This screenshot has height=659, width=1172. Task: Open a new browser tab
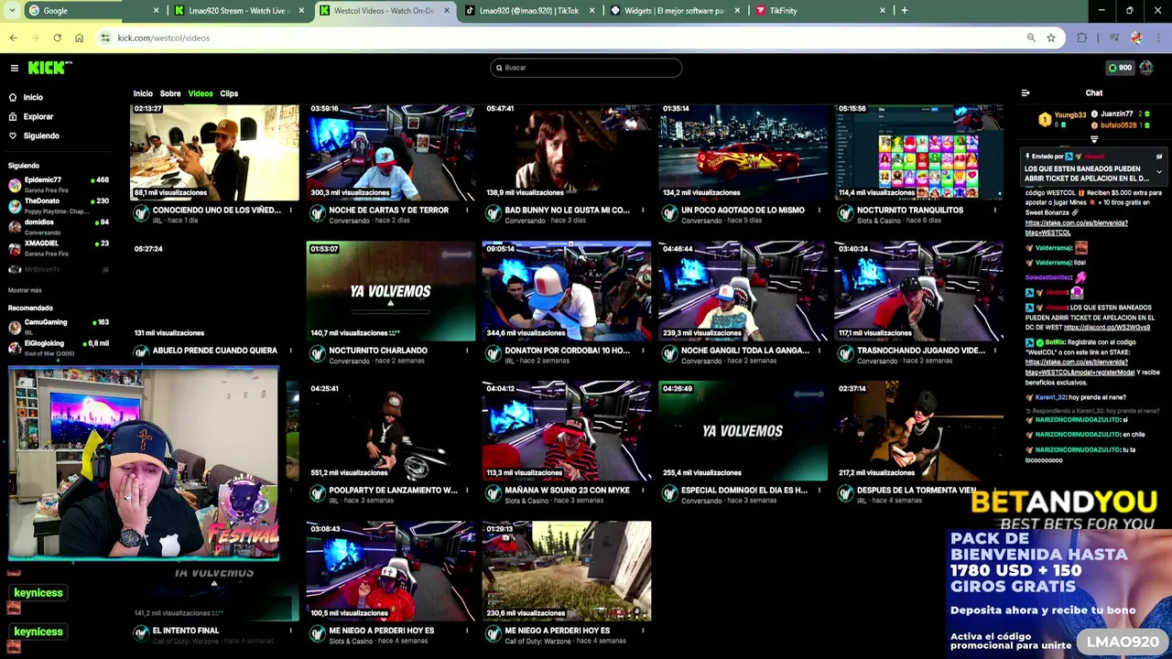coord(905,10)
